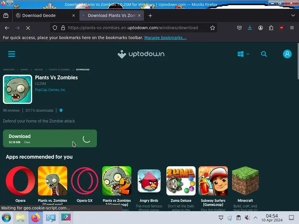This screenshot has width=299, height=224.
Task: Open the Plants vs. Zombies GameLoop app icon
Action: tap(53, 181)
